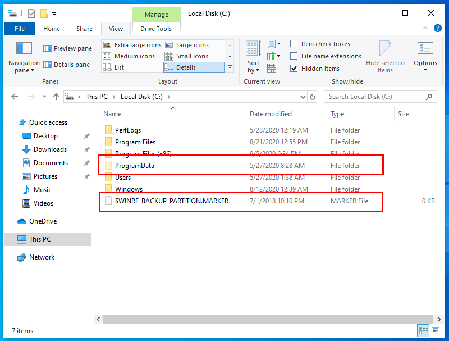The width and height of the screenshot is (449, 341).
Task: Expand the This PC breadcrumb chevron
Action: coord(114,97)
